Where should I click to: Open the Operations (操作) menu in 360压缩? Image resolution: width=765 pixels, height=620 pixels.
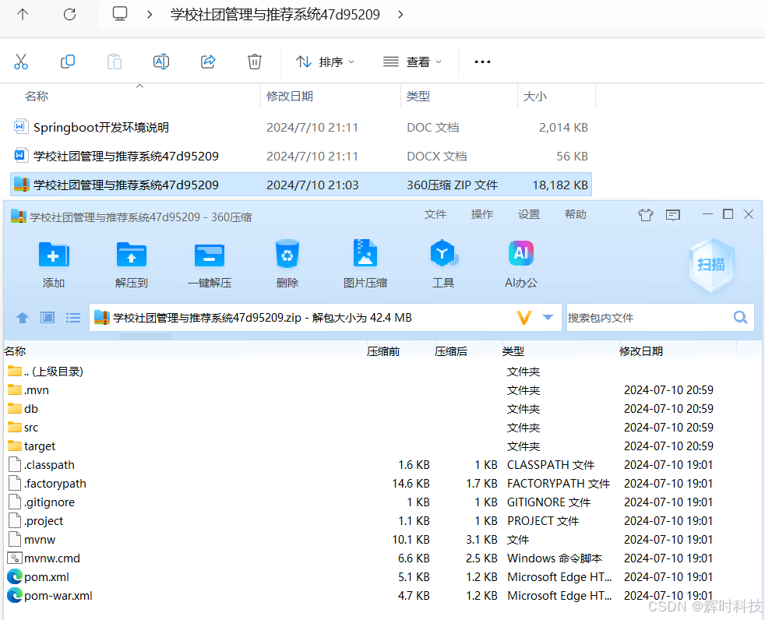coord(482,215)
